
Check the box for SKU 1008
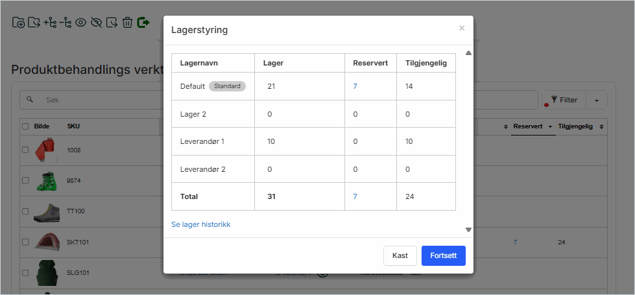pyautogui.click(x=25, y=150)
